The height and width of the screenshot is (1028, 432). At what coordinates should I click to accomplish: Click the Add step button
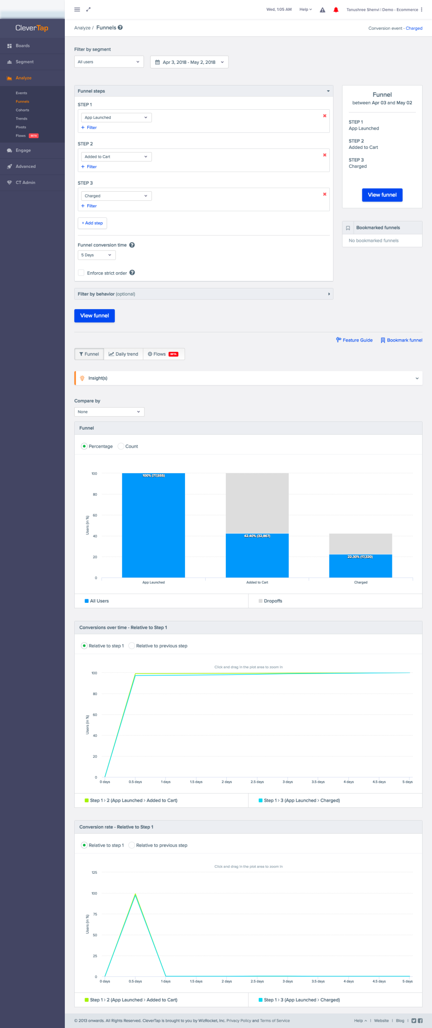pyautogui.click(x=92, y=223)
